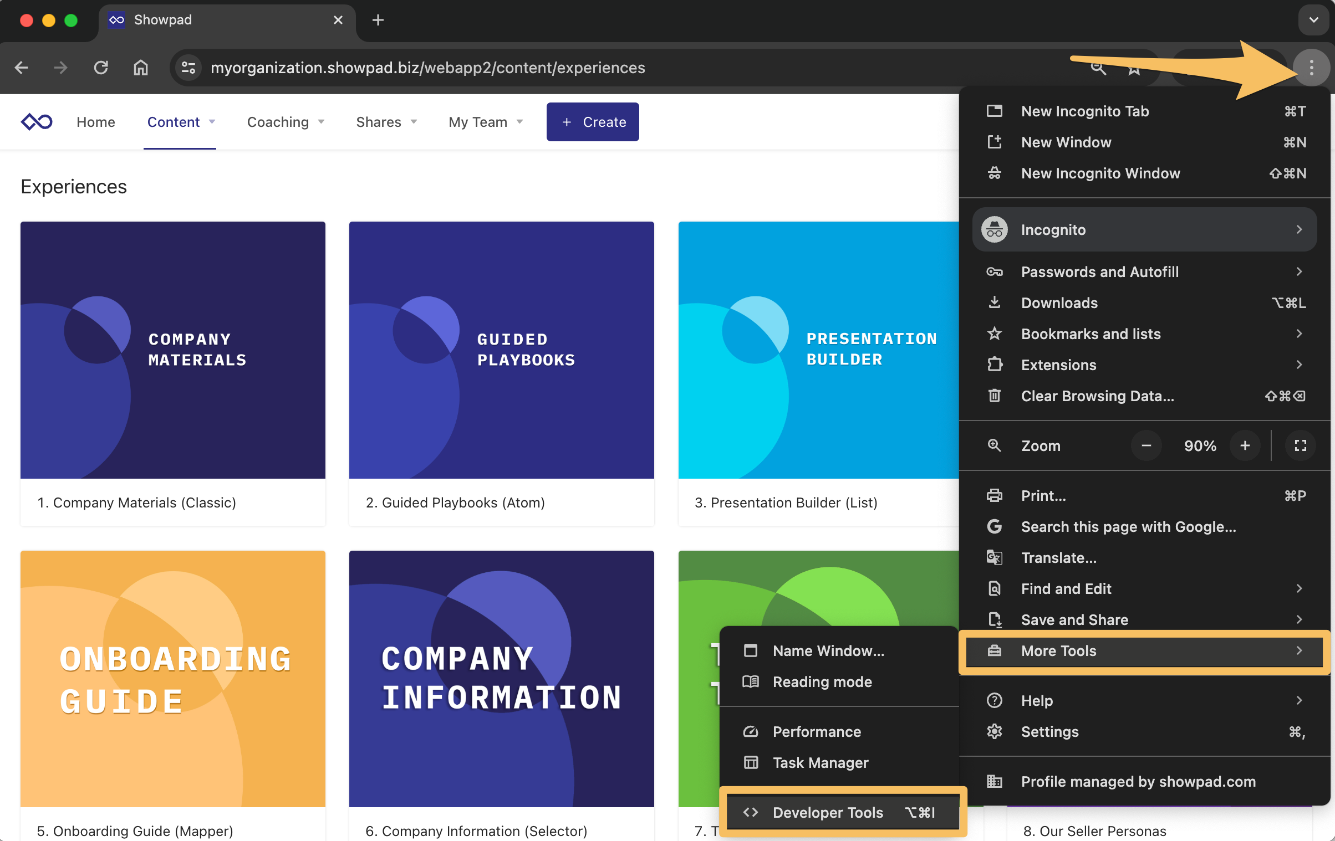
Task: Expand the Coaching navigation dropdown
Action: pyautogui.click(x=286, y=122)
